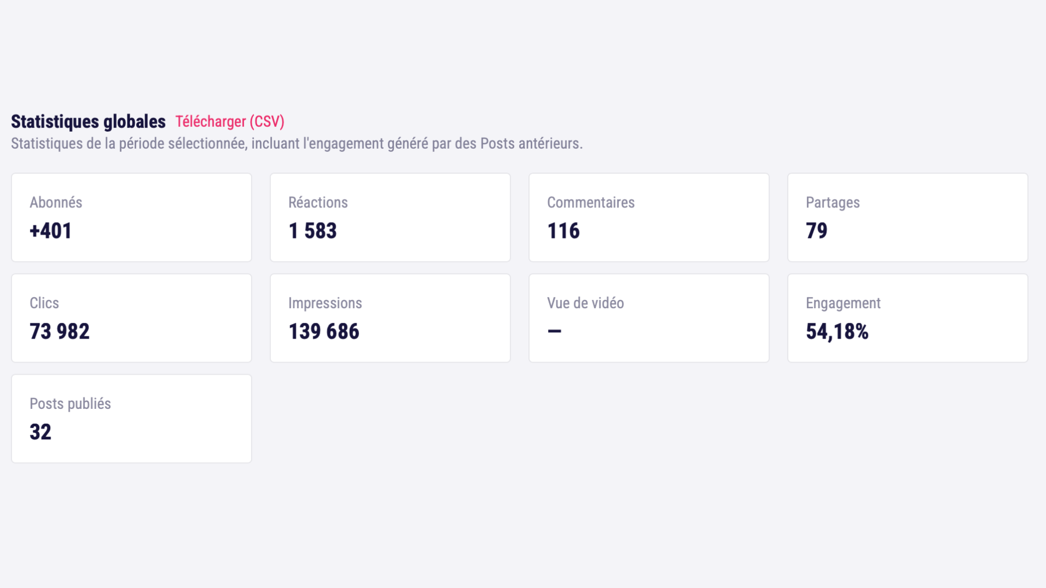Select the Réactions label
The width and height of the screenshot is (1046, 588).
318,203
